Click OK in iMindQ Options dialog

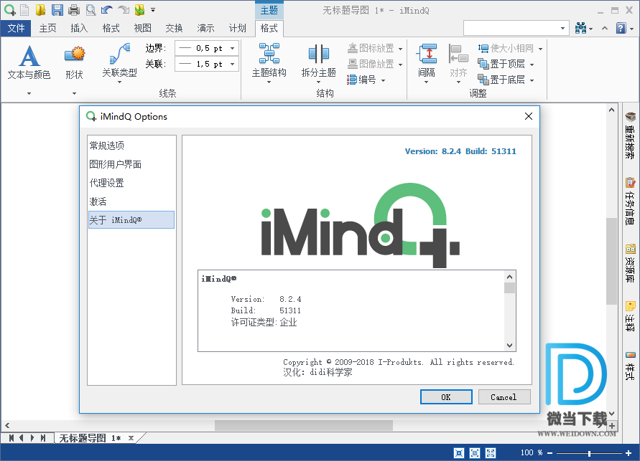coord(446,397)
